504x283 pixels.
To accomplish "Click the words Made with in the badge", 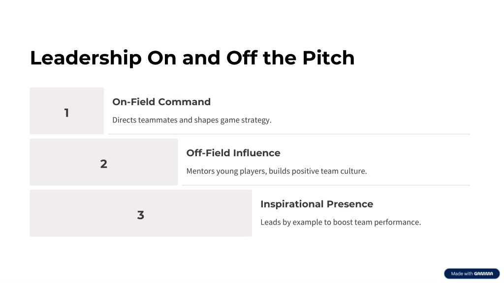I will click(462, 274).
